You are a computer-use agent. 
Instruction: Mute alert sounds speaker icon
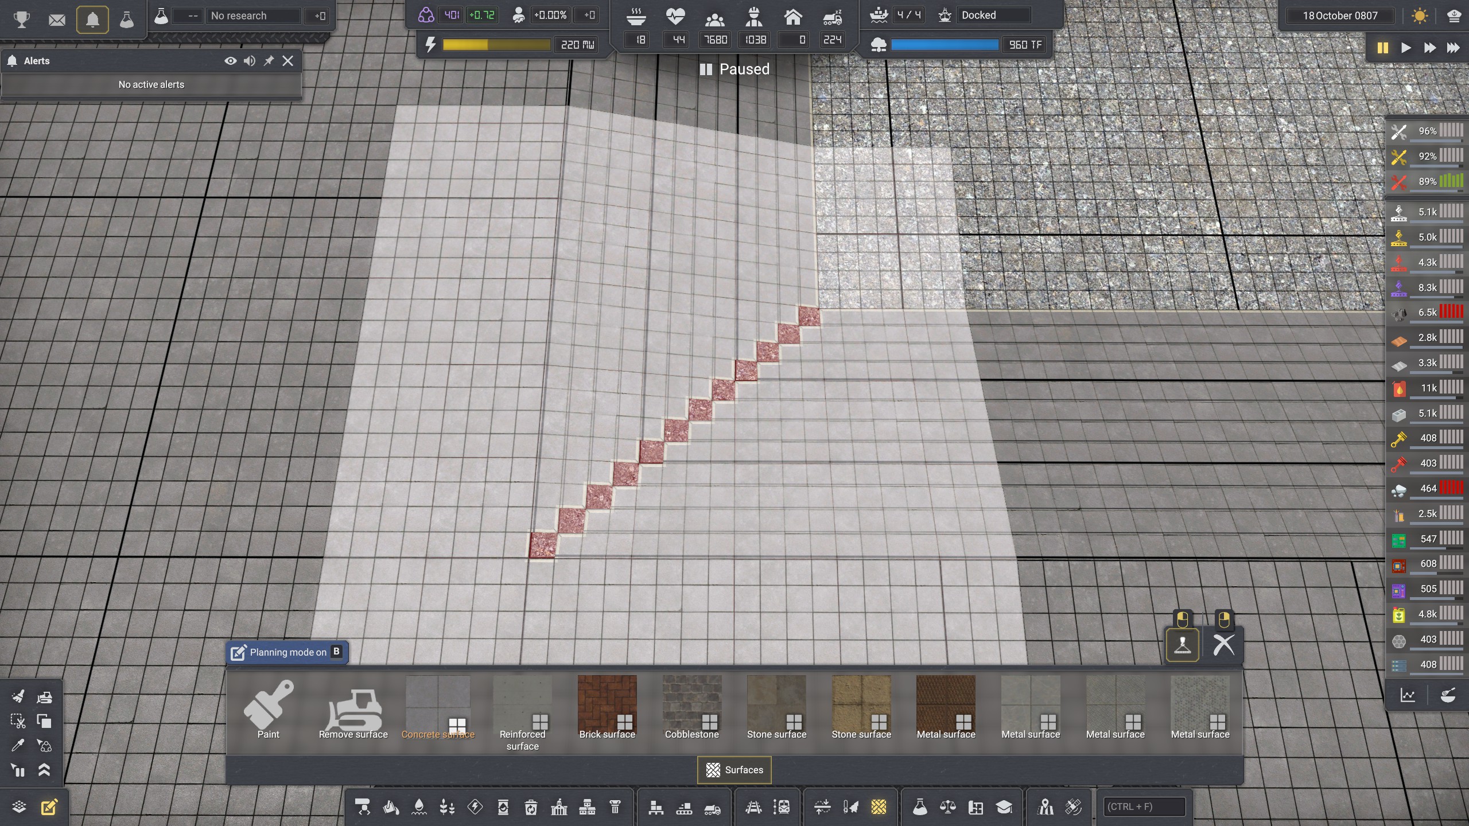click(250, 61)
